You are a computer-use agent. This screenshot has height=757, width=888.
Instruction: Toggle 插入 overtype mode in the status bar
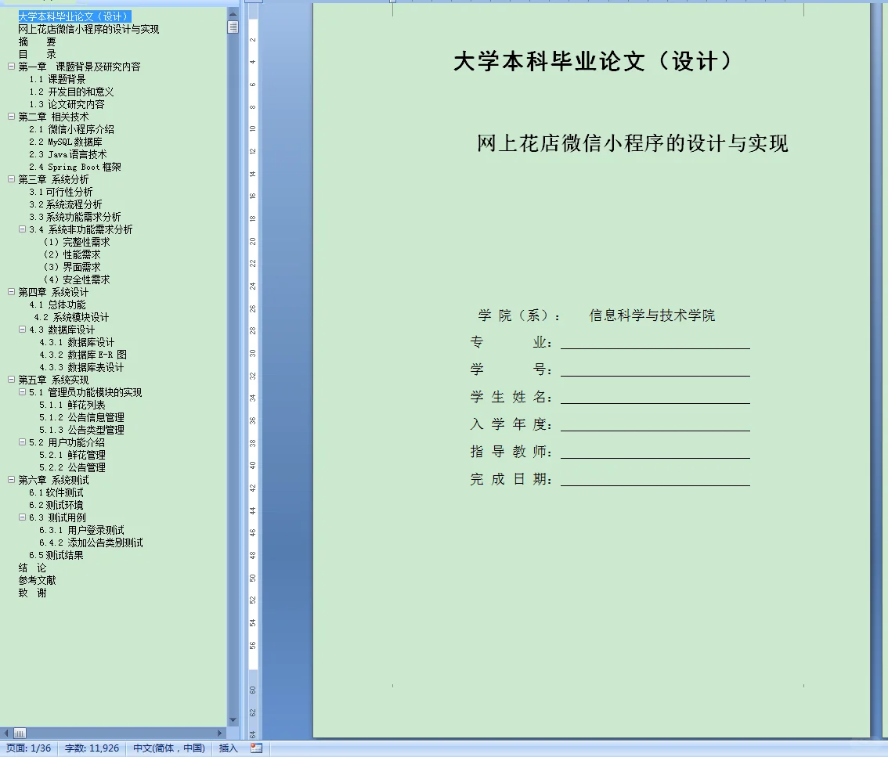226,748
